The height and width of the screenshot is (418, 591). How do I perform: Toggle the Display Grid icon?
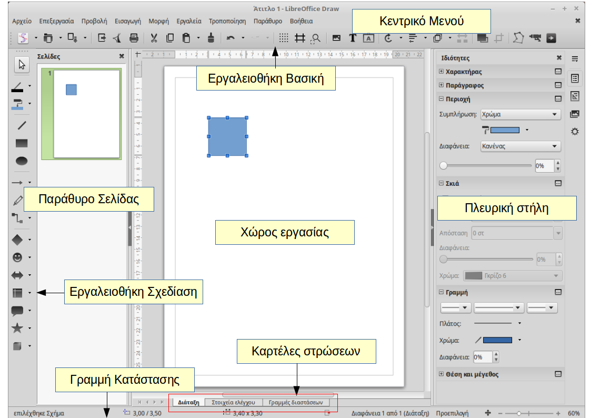pos(284,38)
